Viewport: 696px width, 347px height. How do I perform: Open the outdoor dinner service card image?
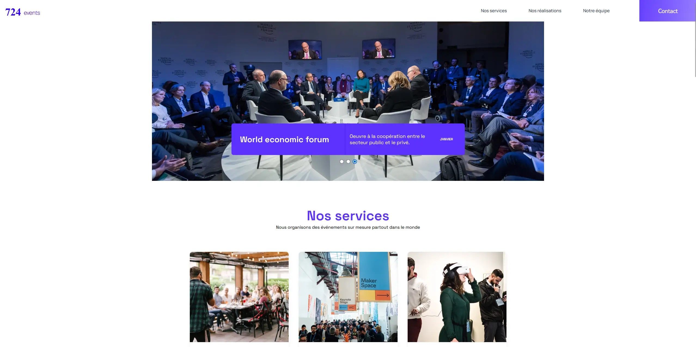pyautogui.click(x=239, y=297)
